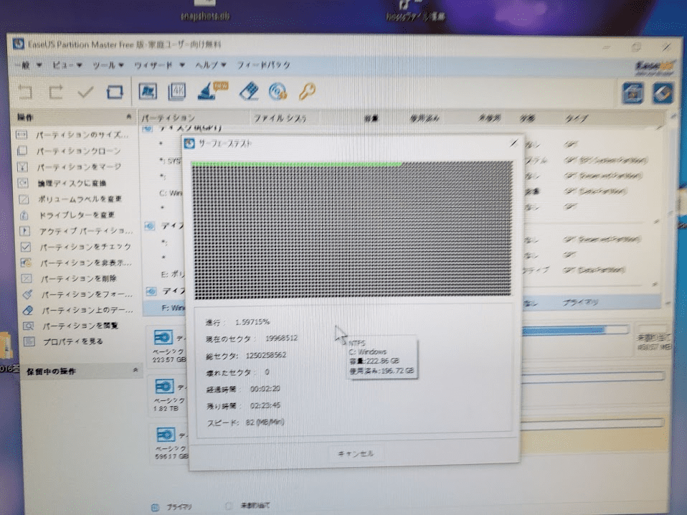The width and height of the screenshot is (687, 515).
Task: Click the 容量 column header
Action: click(371, 118)
